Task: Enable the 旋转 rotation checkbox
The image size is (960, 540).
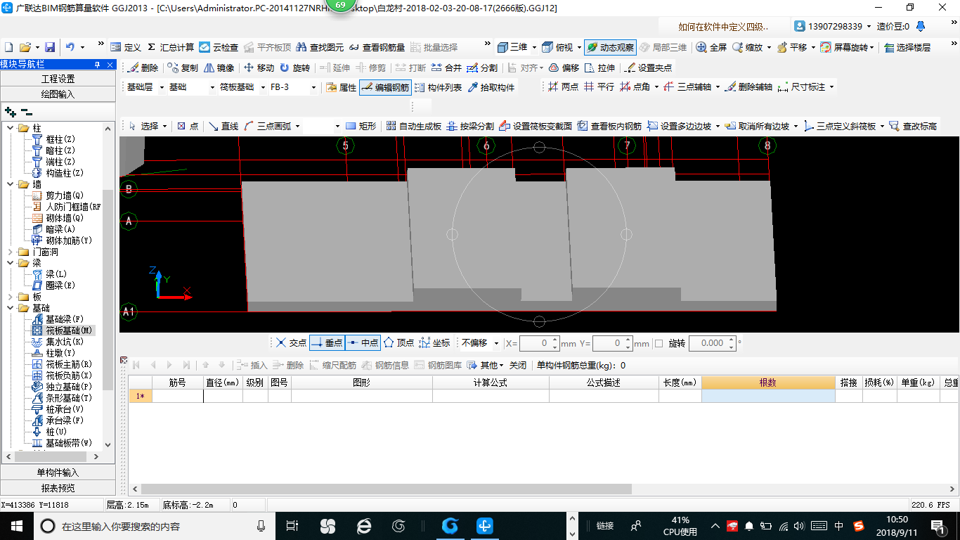Action: 659,343
